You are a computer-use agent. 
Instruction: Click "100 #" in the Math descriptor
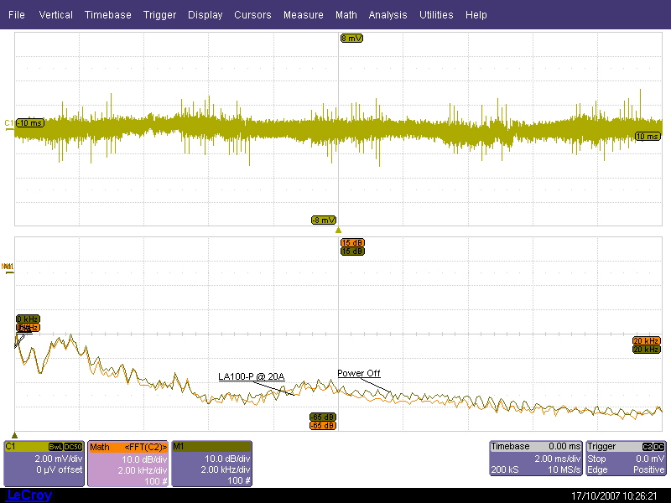pos(156,480)
